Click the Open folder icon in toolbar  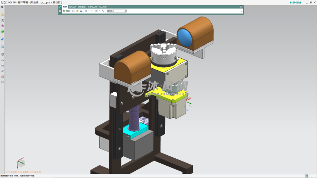[x=77, y=11]
